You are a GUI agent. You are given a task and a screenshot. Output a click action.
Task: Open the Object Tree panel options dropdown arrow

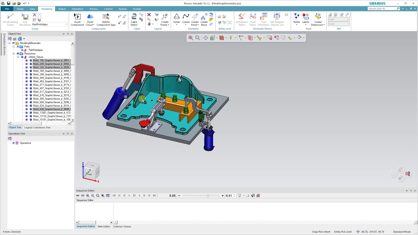tap(64, 34)
